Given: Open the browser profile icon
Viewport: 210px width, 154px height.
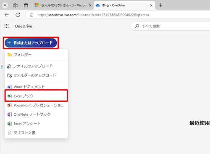Looking at the screenshot, I should pyautogui.click(x=5, y=5).
